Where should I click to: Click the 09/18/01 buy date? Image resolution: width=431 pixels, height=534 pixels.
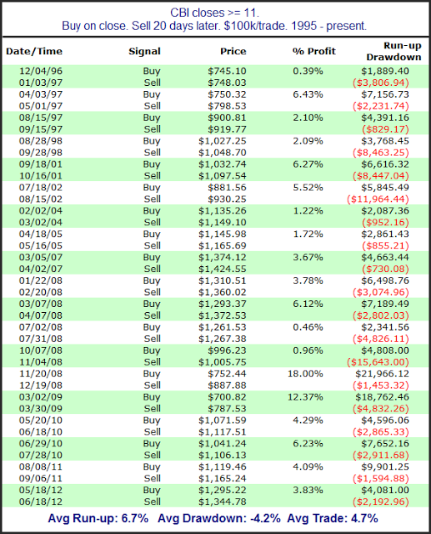pos(41,164)
